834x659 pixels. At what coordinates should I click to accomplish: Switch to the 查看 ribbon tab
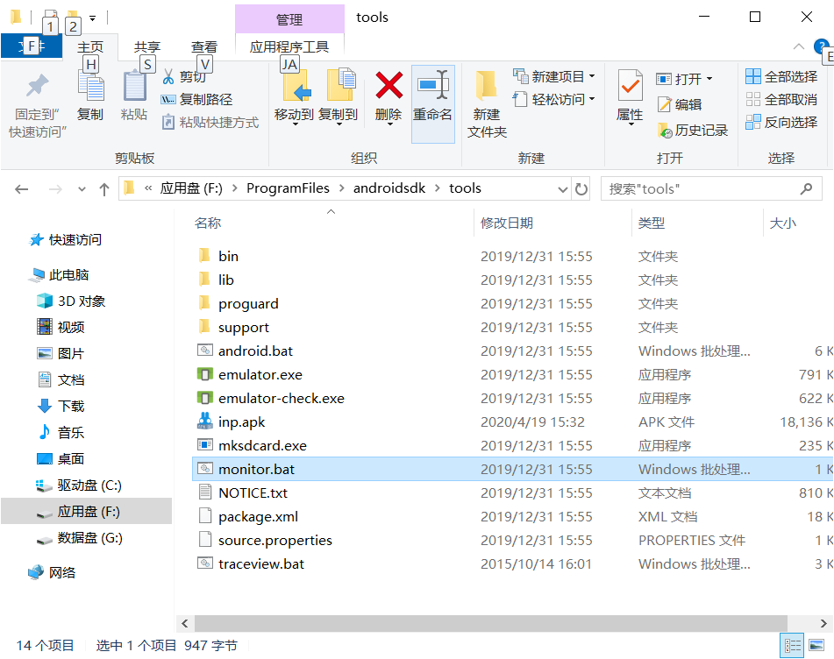tap(203, 46)
